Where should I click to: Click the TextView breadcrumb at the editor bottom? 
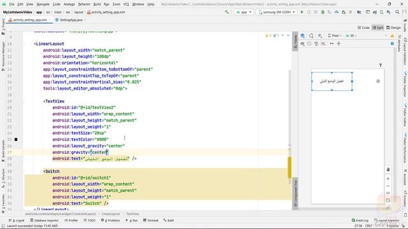click(133, 214)
